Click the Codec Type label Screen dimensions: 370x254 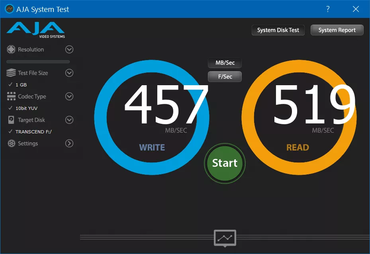32,97
